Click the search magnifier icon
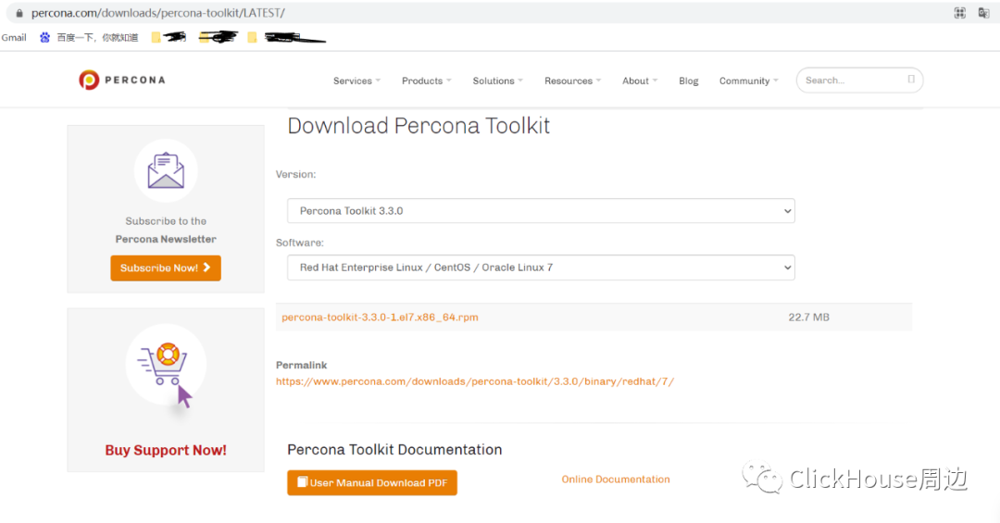 point(911,79)
